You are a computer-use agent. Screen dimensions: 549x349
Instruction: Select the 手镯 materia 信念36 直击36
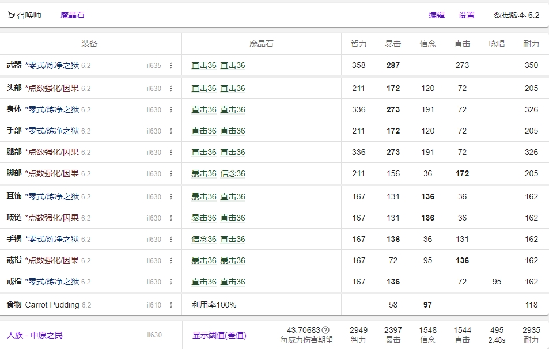218,239
